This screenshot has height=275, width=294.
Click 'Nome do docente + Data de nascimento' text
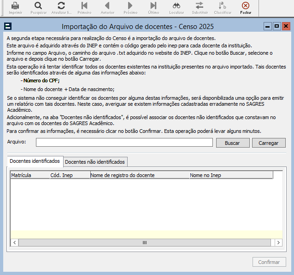[69, 89]
